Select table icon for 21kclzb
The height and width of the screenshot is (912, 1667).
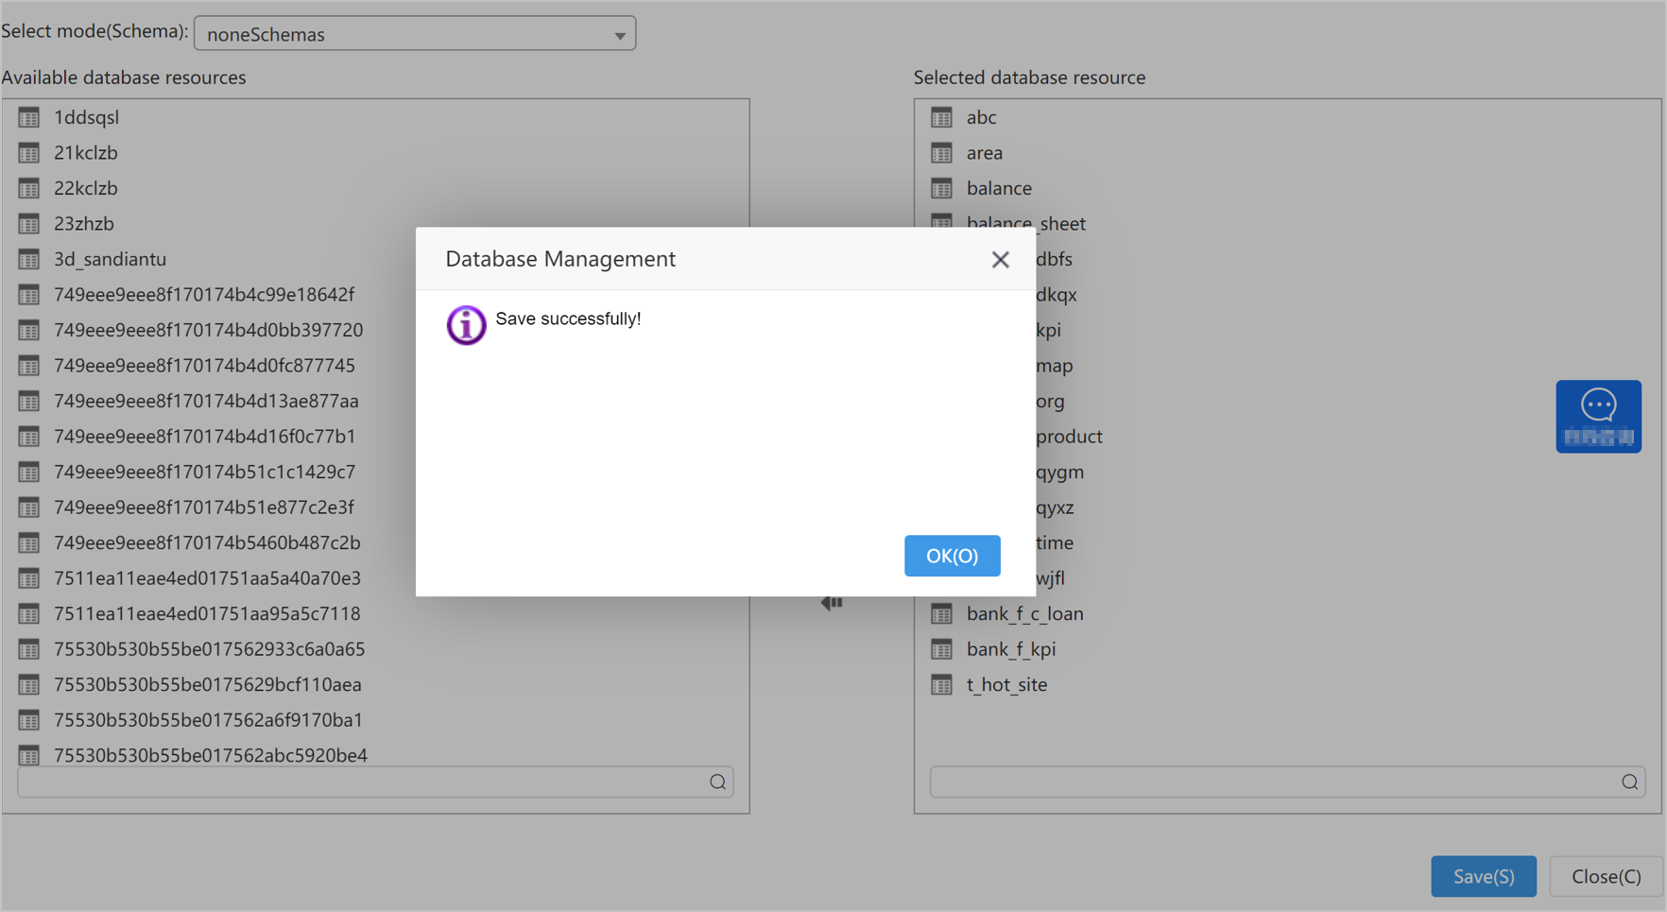[29, 152]
